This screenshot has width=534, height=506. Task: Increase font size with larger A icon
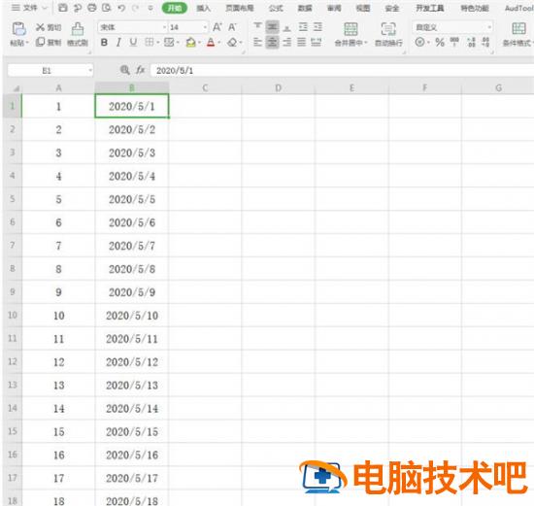point(217,27)
